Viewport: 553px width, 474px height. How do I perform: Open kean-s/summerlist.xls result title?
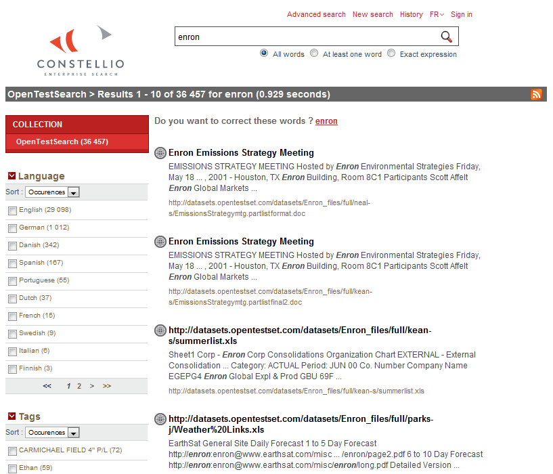tap(300, 335)
